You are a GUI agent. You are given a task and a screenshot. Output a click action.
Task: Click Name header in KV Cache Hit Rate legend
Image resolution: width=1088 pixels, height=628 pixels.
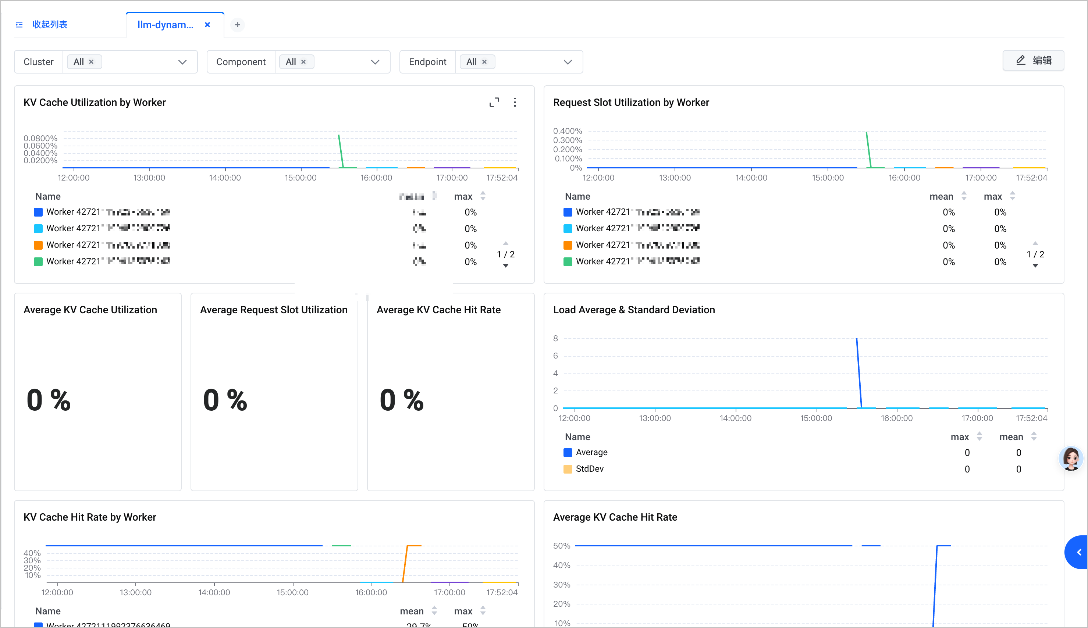pyautogui.click(x=48, y=611)
